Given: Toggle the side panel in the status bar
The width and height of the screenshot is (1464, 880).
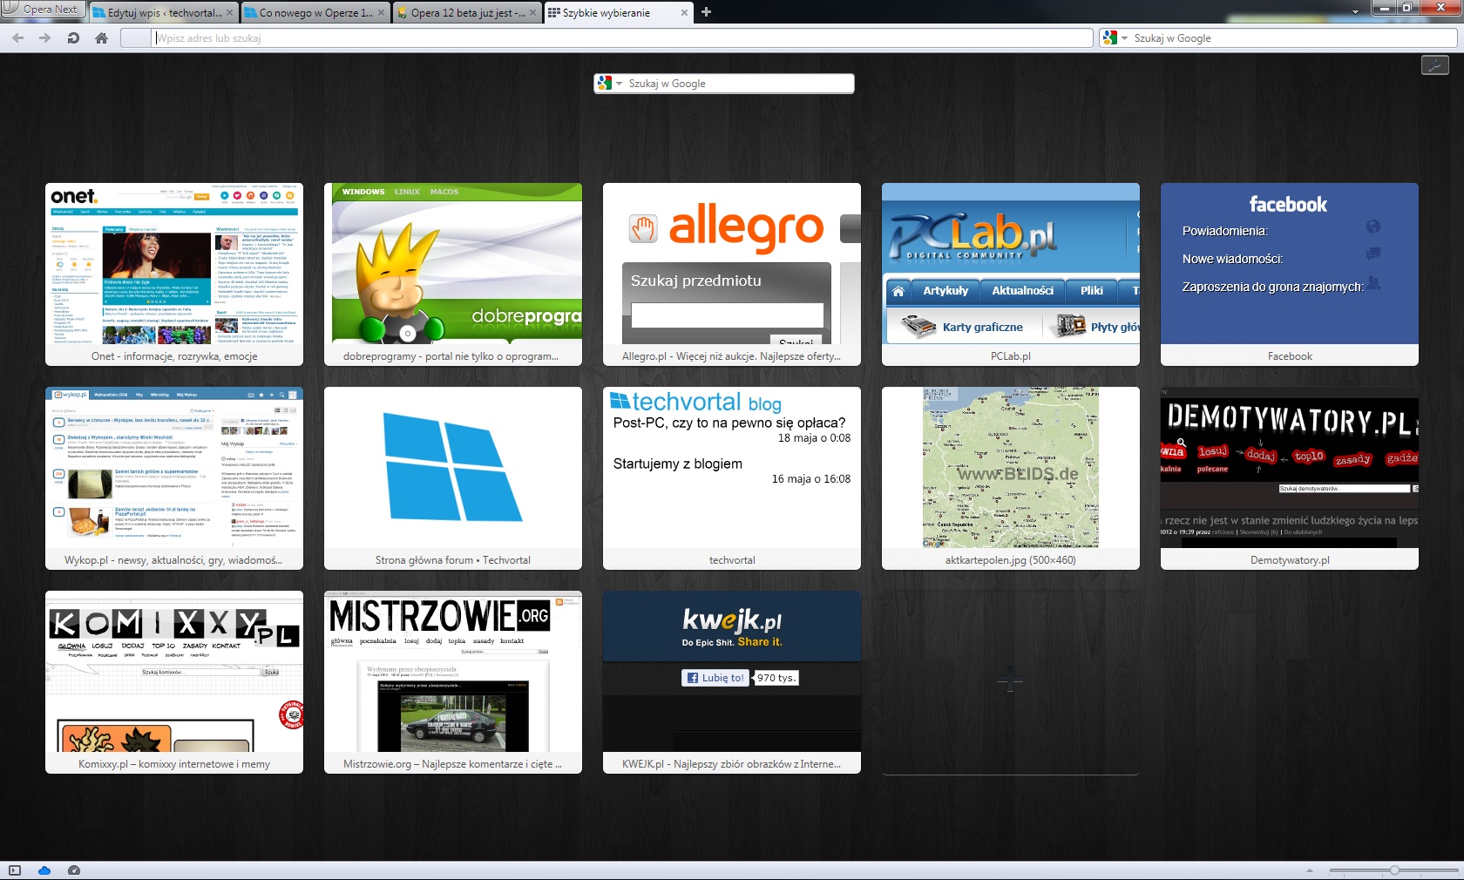Looking at the screenshot, I should [14, 870].
